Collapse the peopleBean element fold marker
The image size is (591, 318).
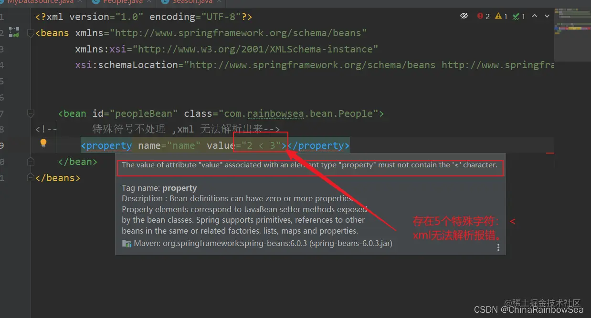(31, 113)
